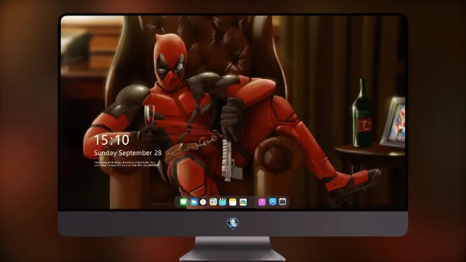Click the small slogan text under date
The height and width of the screenshot is (262, 466).
click(126, 164)
